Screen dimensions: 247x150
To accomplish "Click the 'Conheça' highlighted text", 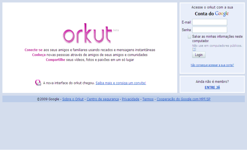I will 39,55.
